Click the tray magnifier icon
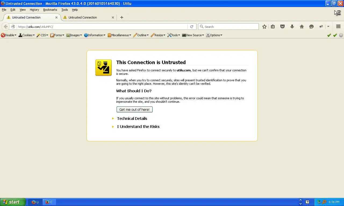344x206 pixels. tap(324, 202)
